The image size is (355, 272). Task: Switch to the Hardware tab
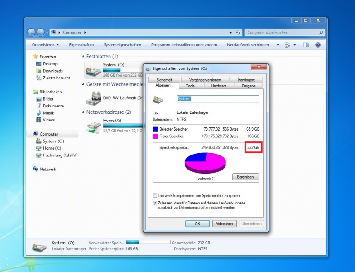219,86
